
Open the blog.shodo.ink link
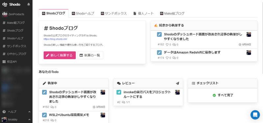[55, 39]
